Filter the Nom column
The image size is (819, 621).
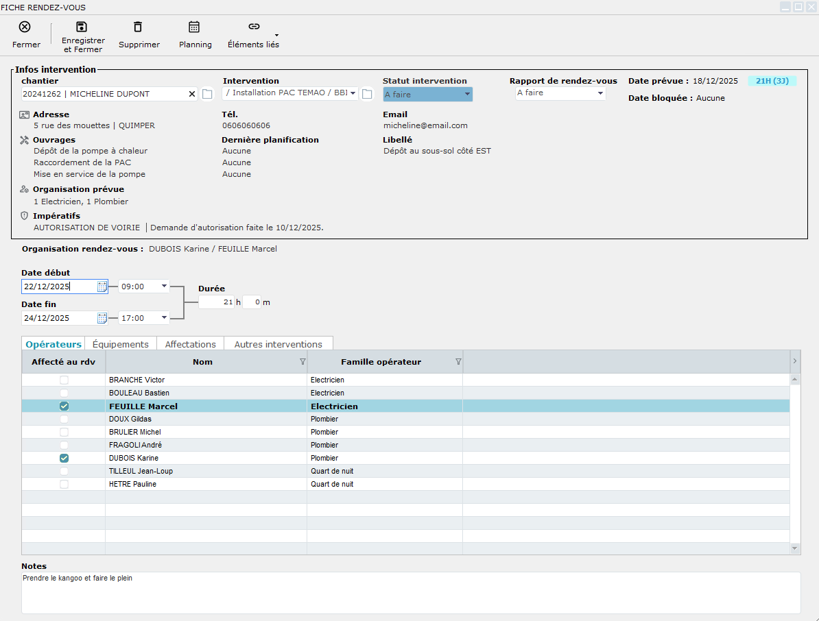pyautogui.click(x=302, y=362)
